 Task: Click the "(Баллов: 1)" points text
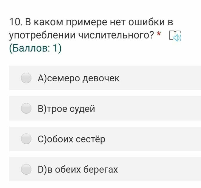pyautogui.click(x=35, y=48)
